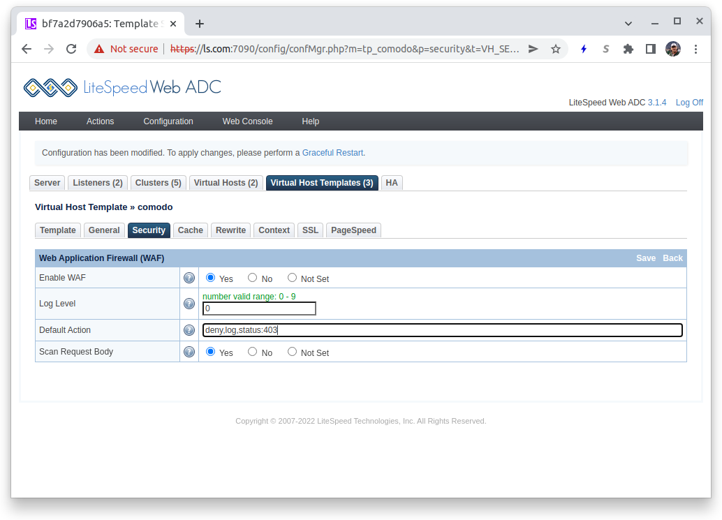Click the browser forward arrow
This screenshot has width=722, height=520.
(x=49, y=49)
